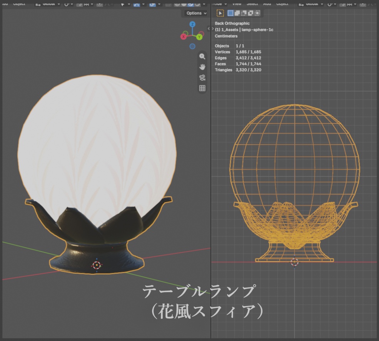This screenshot has width=379, height=341.
Task: Click the 3D cursor in left viewport
Action: click(97, 265)
